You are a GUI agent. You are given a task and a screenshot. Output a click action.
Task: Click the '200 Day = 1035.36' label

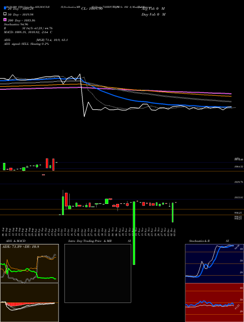point(21,20)
